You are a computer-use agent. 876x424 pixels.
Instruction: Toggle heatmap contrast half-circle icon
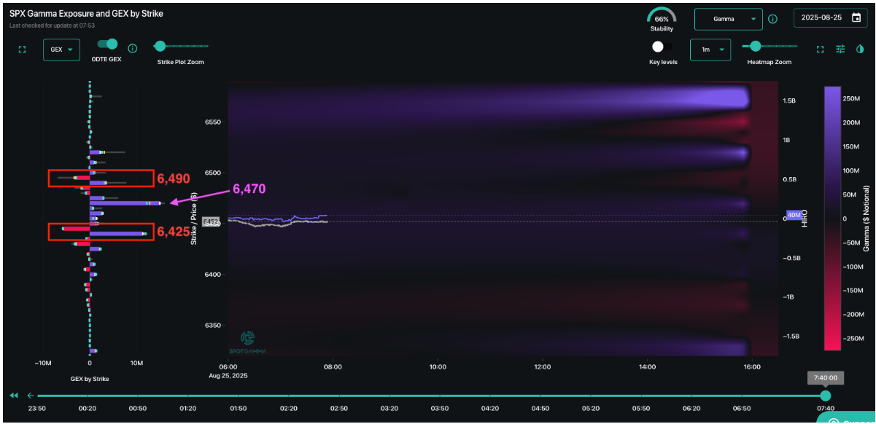(x=860, y=49)
